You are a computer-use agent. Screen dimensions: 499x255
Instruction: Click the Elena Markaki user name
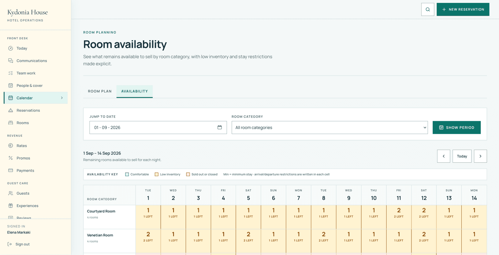[19, 232]
